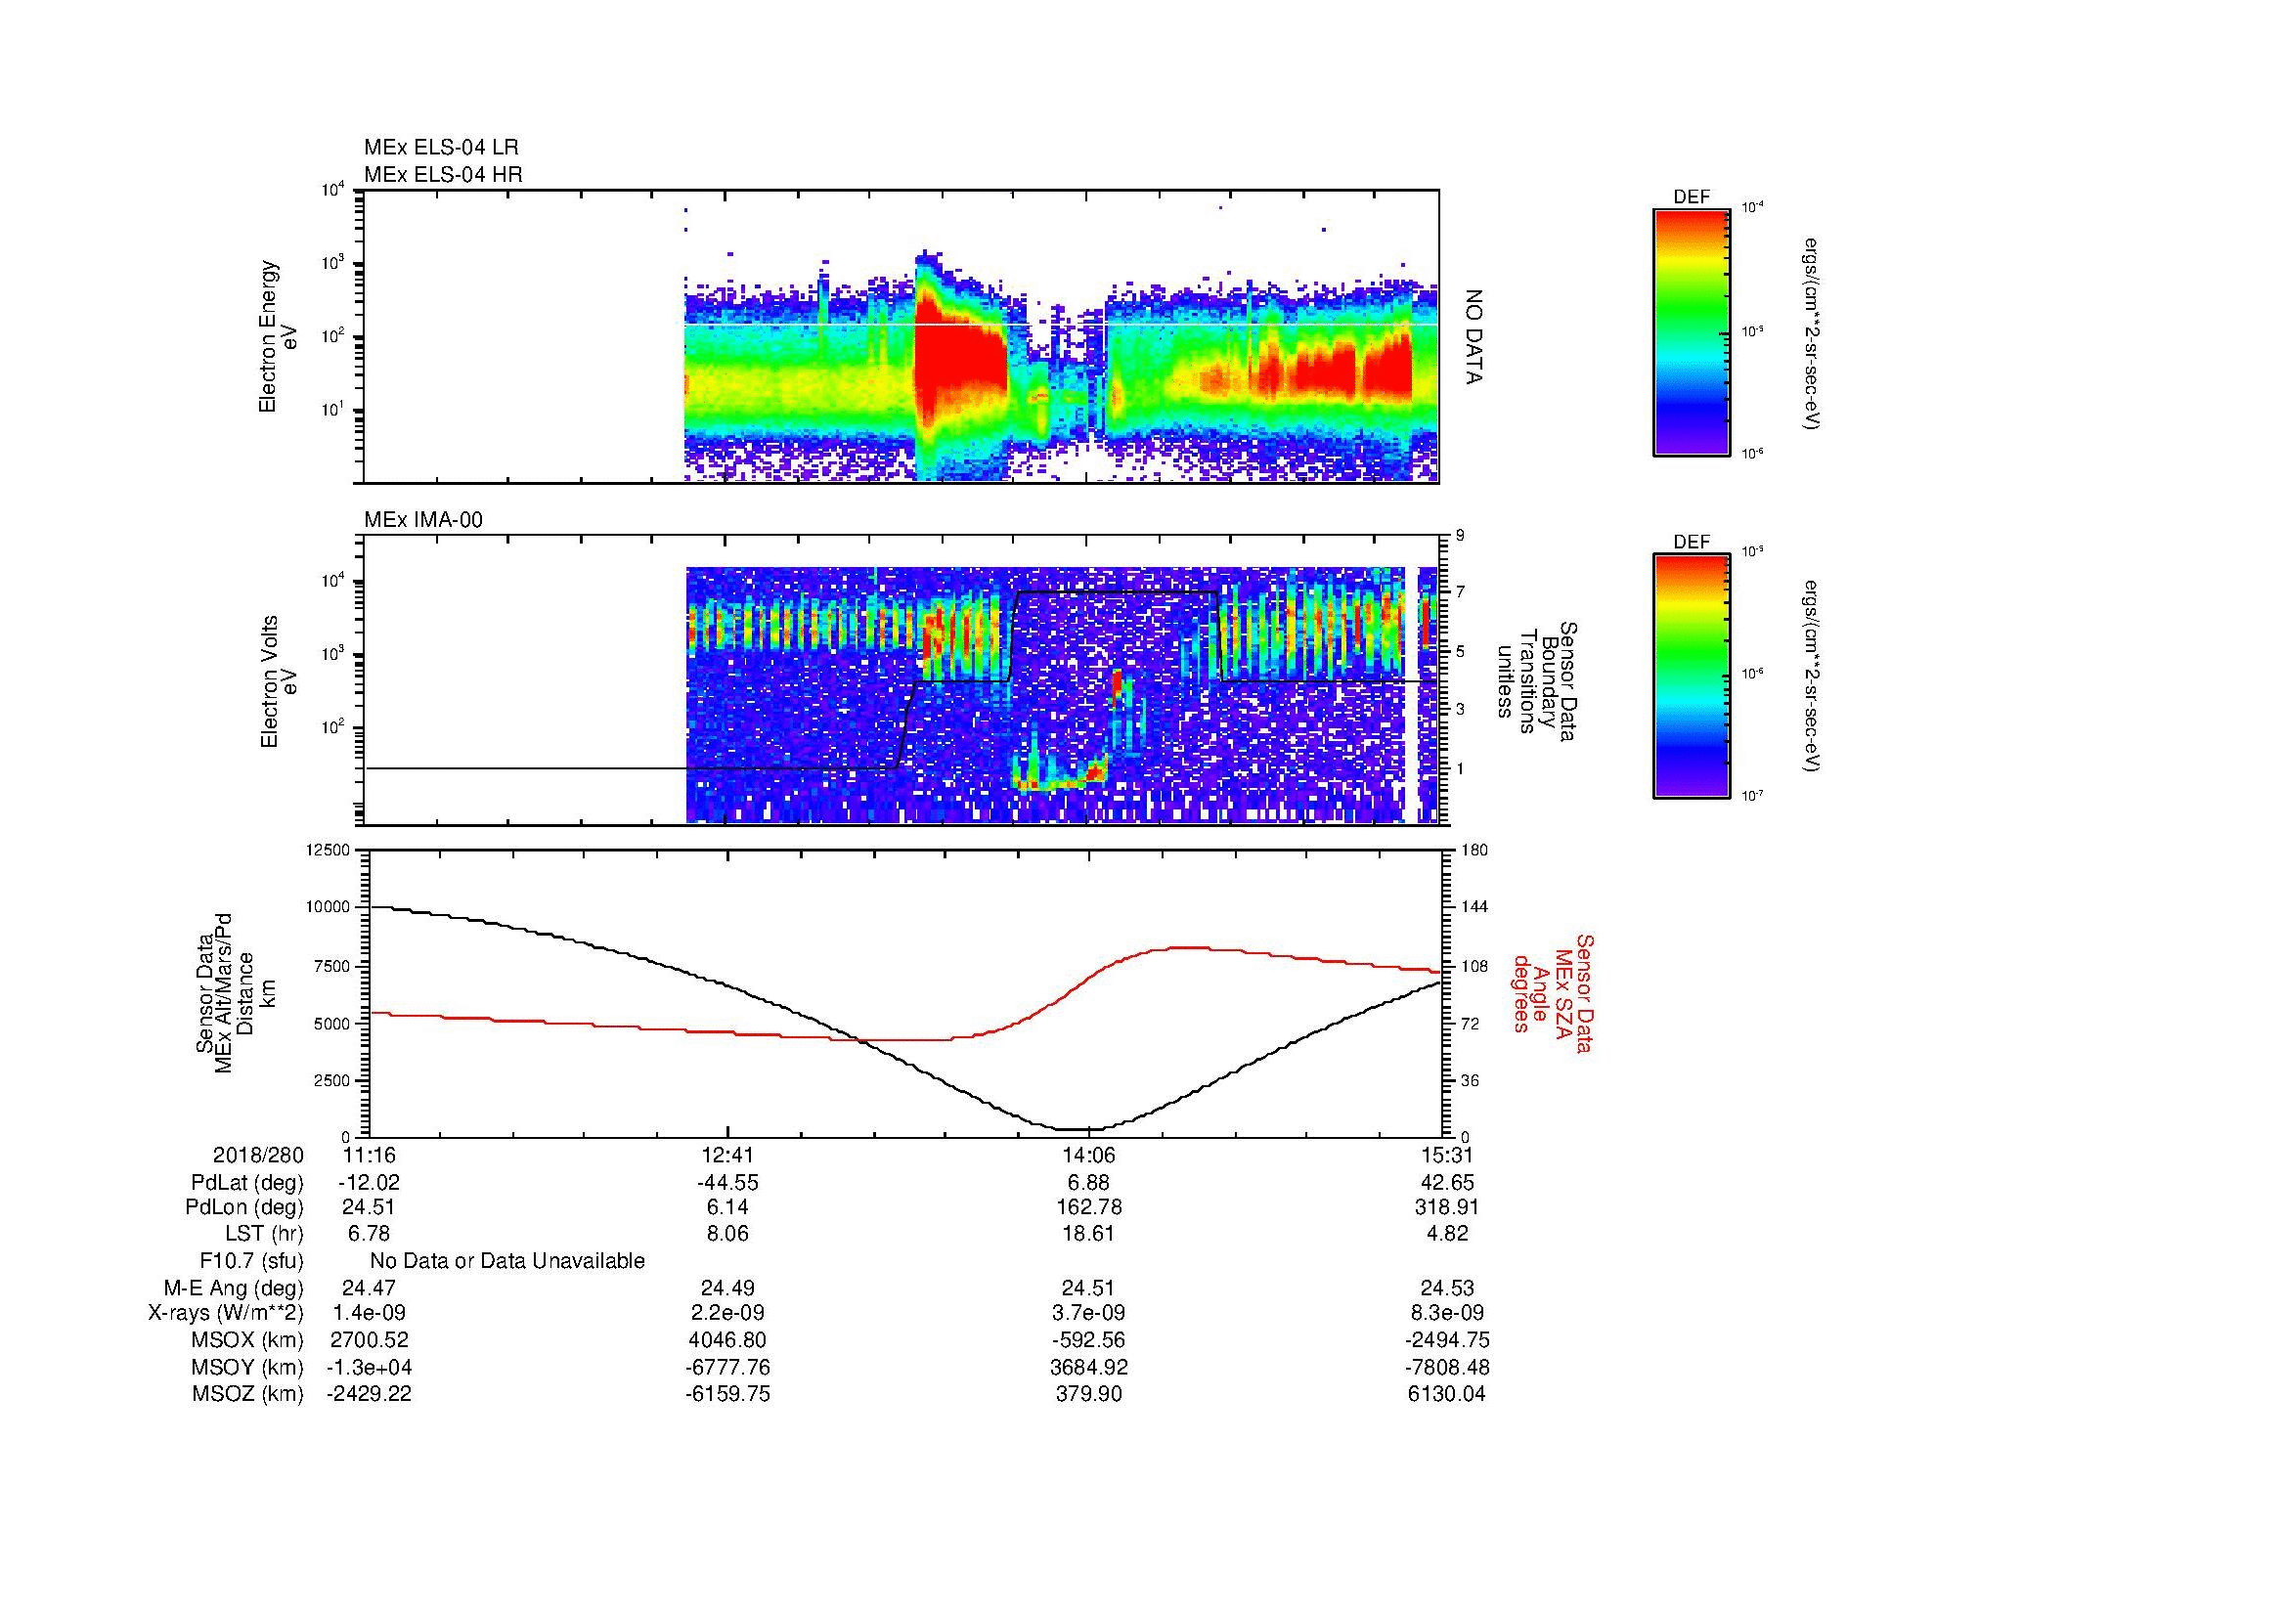The width and height of the screenshot is (2287, 1616).
Task: Click the lower DEF color bar
Action: 1691,677
